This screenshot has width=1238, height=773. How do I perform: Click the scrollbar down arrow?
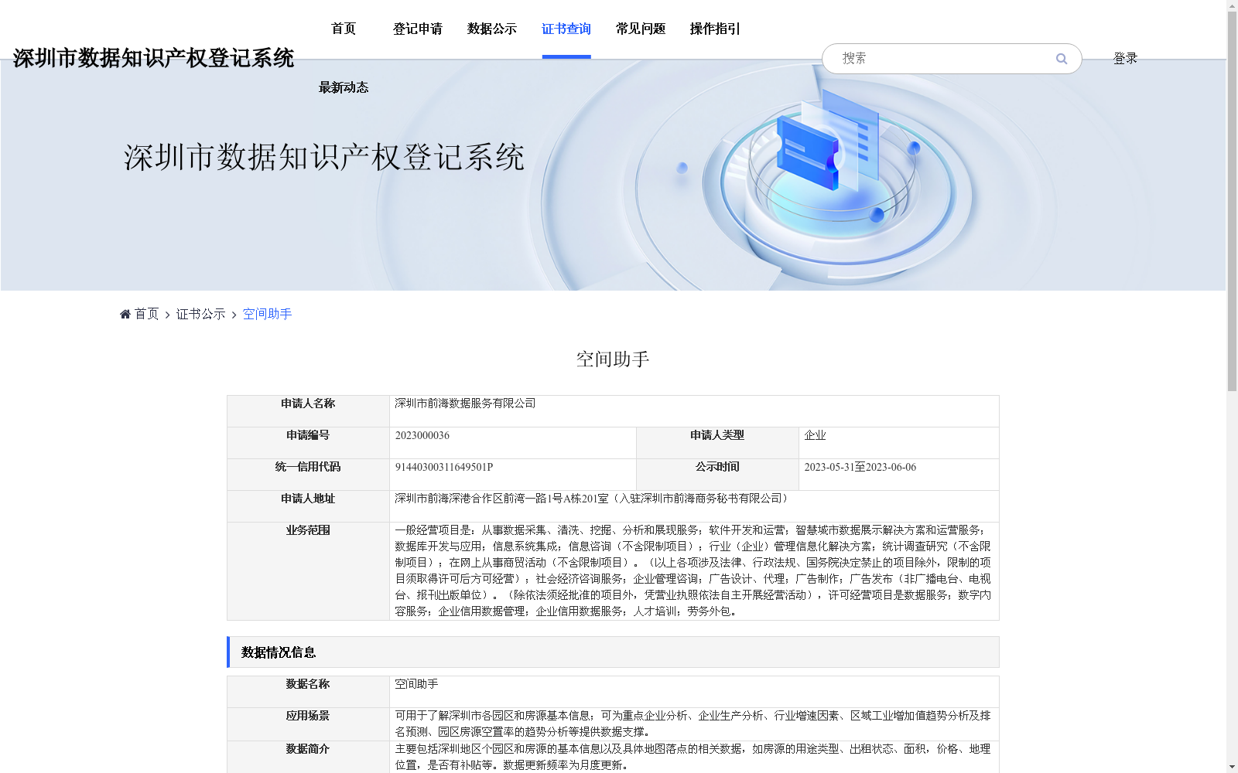click(x=1232, y=767)
